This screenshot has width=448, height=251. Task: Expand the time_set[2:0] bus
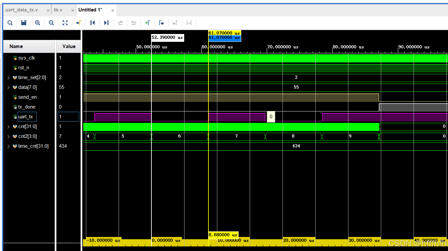click(x=9, y=77)
